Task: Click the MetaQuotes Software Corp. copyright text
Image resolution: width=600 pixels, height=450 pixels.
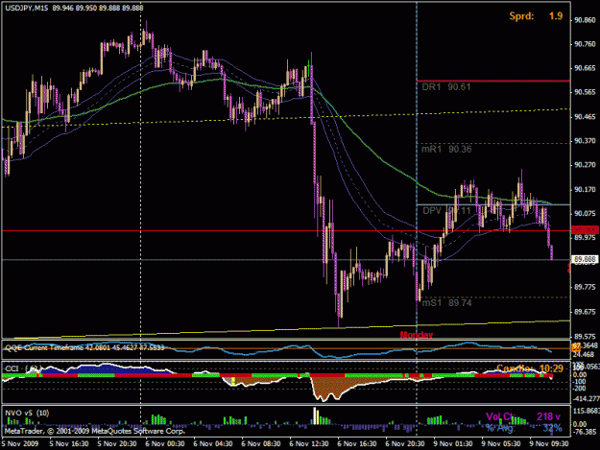Action: pos(95,431)
